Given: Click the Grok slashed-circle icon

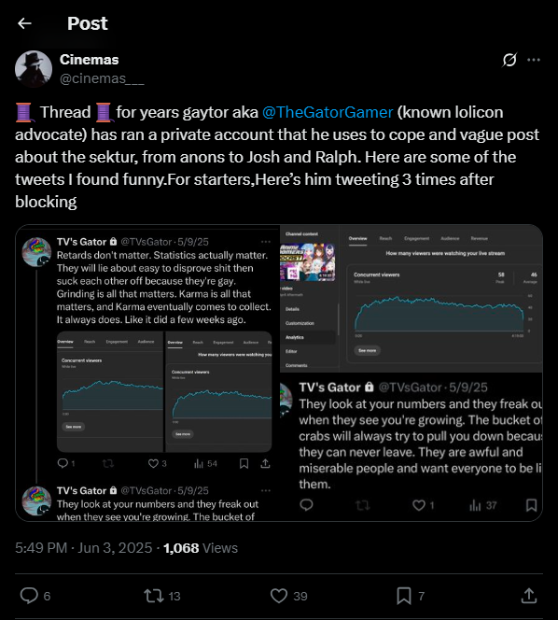Looking at the screenshot, I should coord(509,60).
